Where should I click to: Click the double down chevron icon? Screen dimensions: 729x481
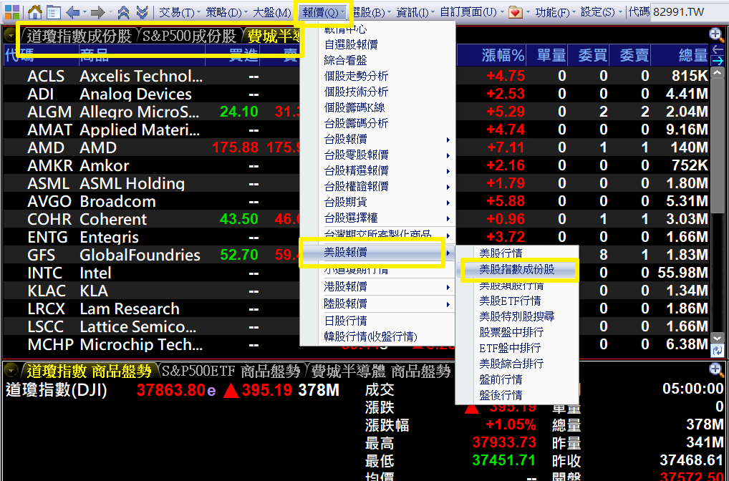[x=142, y=12]
